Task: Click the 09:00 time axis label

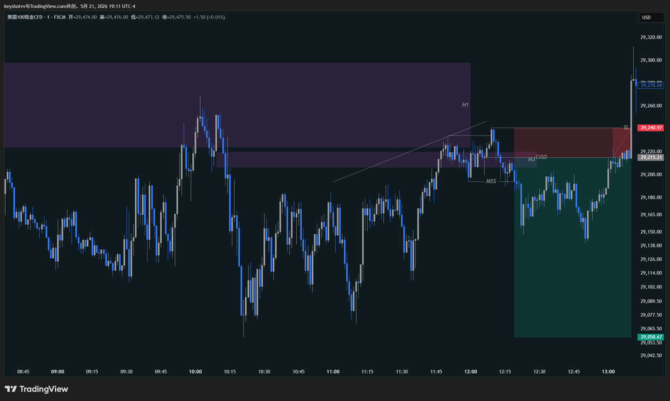Action: tap(58, 371)
